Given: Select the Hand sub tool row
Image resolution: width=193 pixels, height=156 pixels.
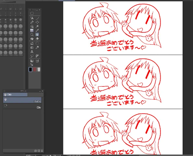Looking at the screenshot, I should pos(22,100).
